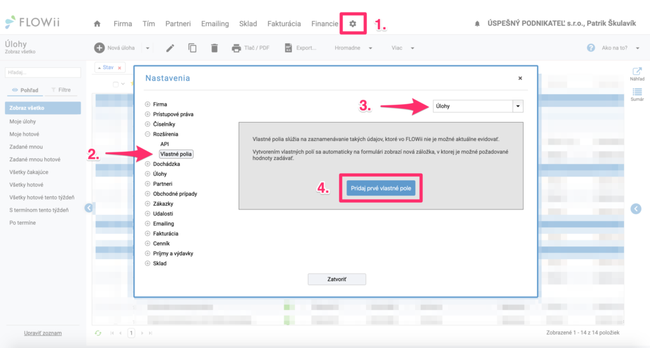Select Moje hotové view

[25, 134]
